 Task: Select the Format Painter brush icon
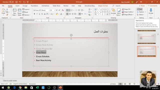point(7,15)
